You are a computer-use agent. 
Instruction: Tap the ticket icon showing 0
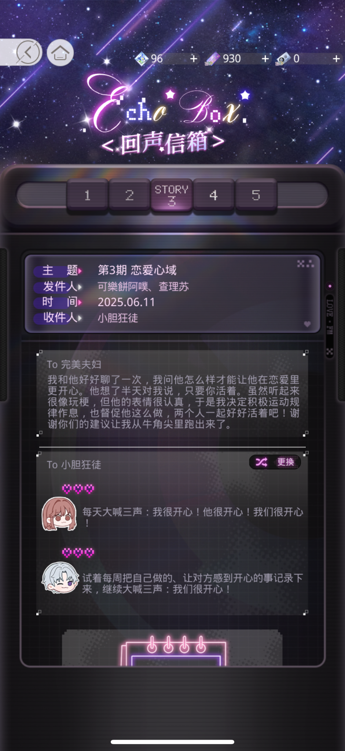pyautogui.click(x=283, y=59)
